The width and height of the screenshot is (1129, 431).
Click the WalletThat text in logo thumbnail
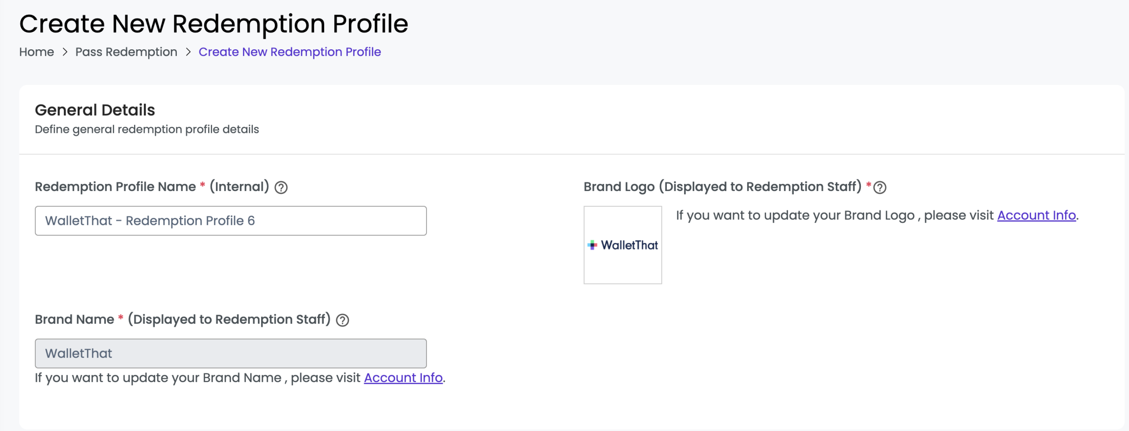pyautogui.click(x=629, y=245)
